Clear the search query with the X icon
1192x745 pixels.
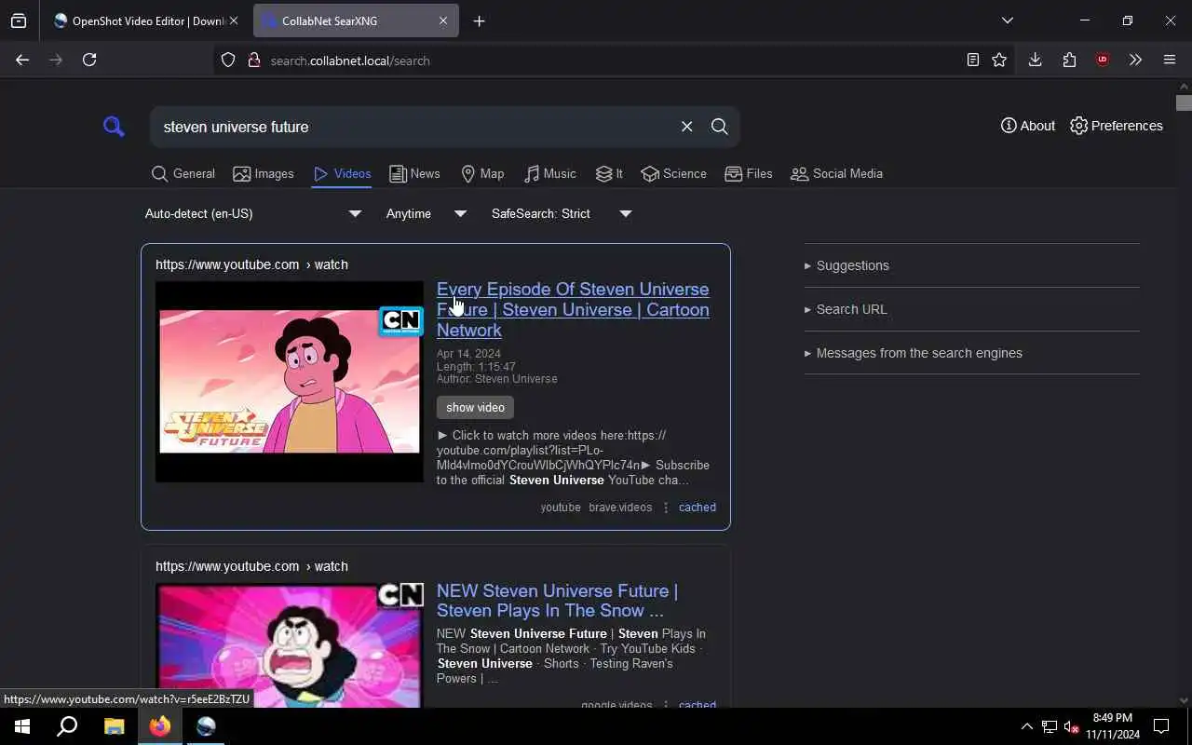(x=686, y=127)
